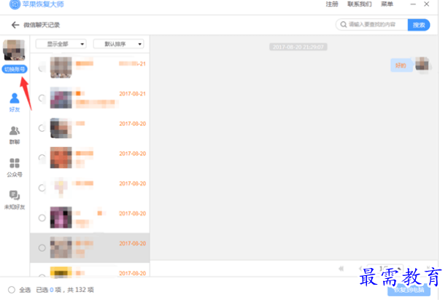Open the 菜单 menu
Image resolution: width=448 pixels, height=300 pixels.
pos(387,4)
